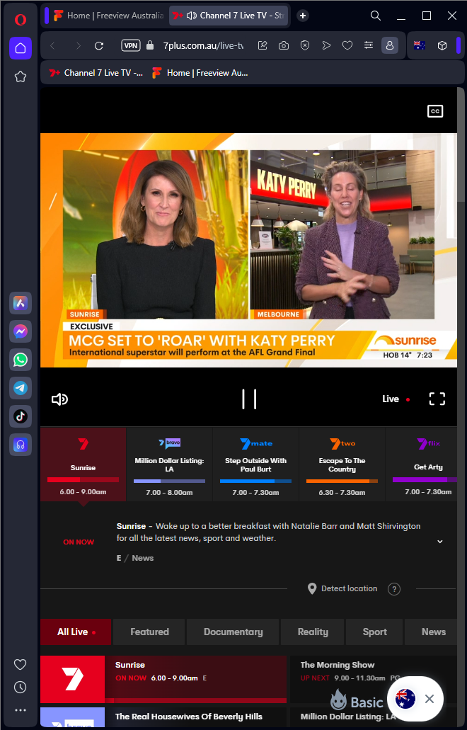The image size is (467, 730).
Task: Open the Home | Freeview Au... bookmark
Action: [x=200, y=73]
